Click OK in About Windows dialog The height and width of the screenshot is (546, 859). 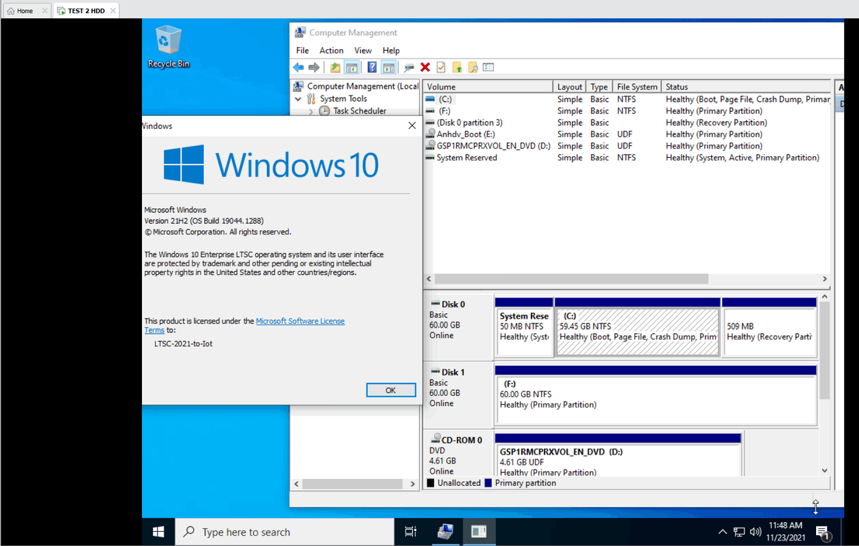point(391,390)
